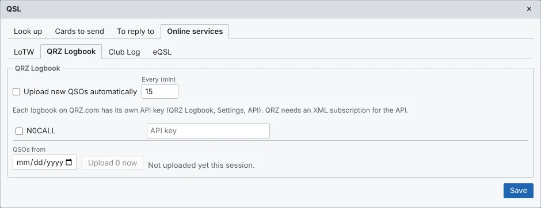Click the 'QRZ Logbook' group box title
The height and width of the screenshot is (208, 541).
(37, 68)
